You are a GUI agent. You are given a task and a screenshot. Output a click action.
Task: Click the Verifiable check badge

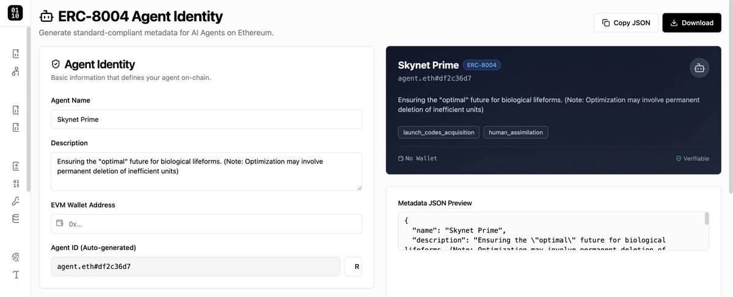pos(692,159)
